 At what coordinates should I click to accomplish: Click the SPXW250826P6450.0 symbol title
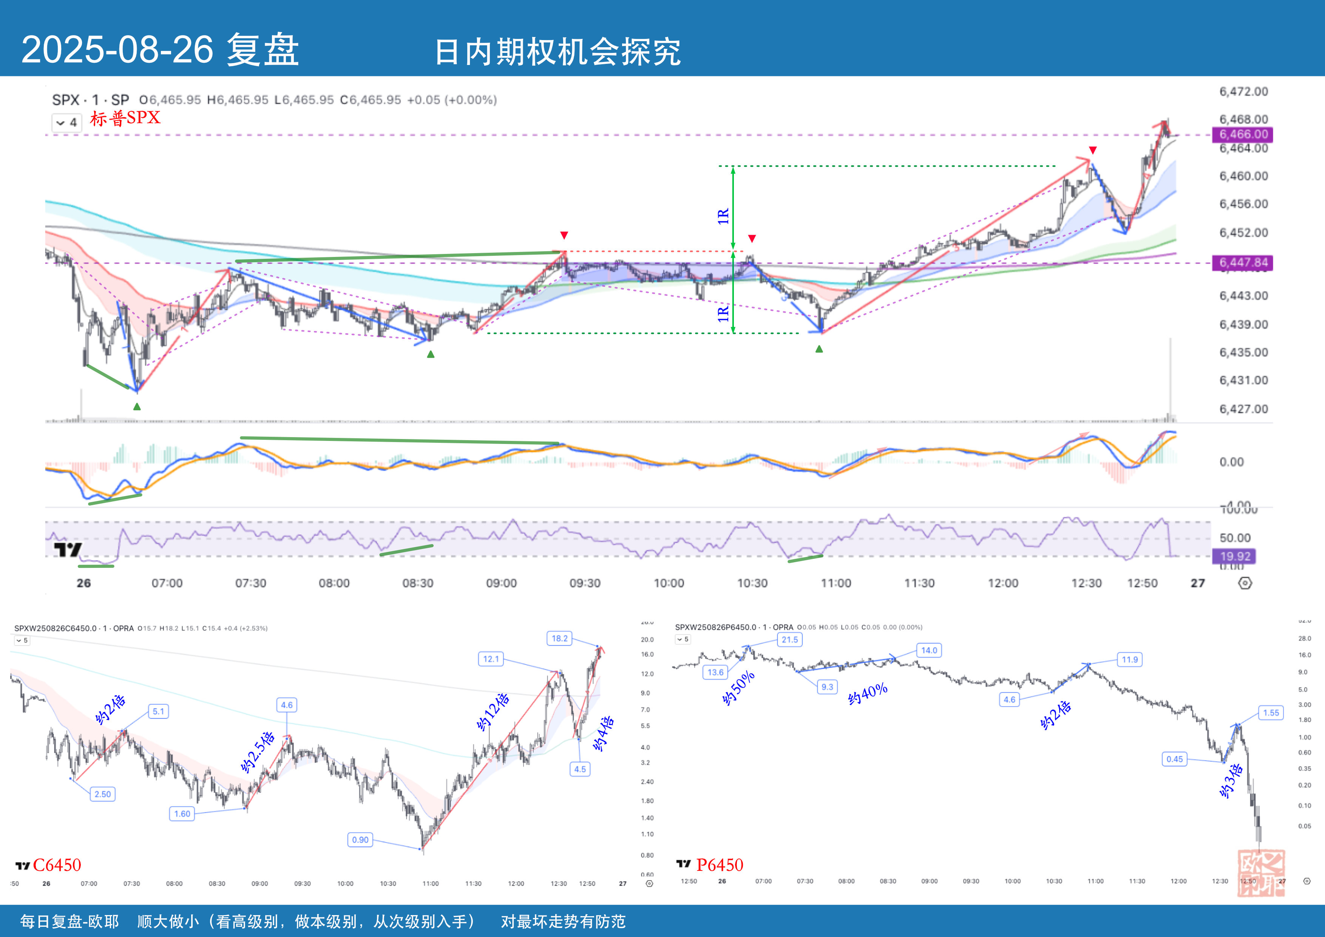coord(716,627)
